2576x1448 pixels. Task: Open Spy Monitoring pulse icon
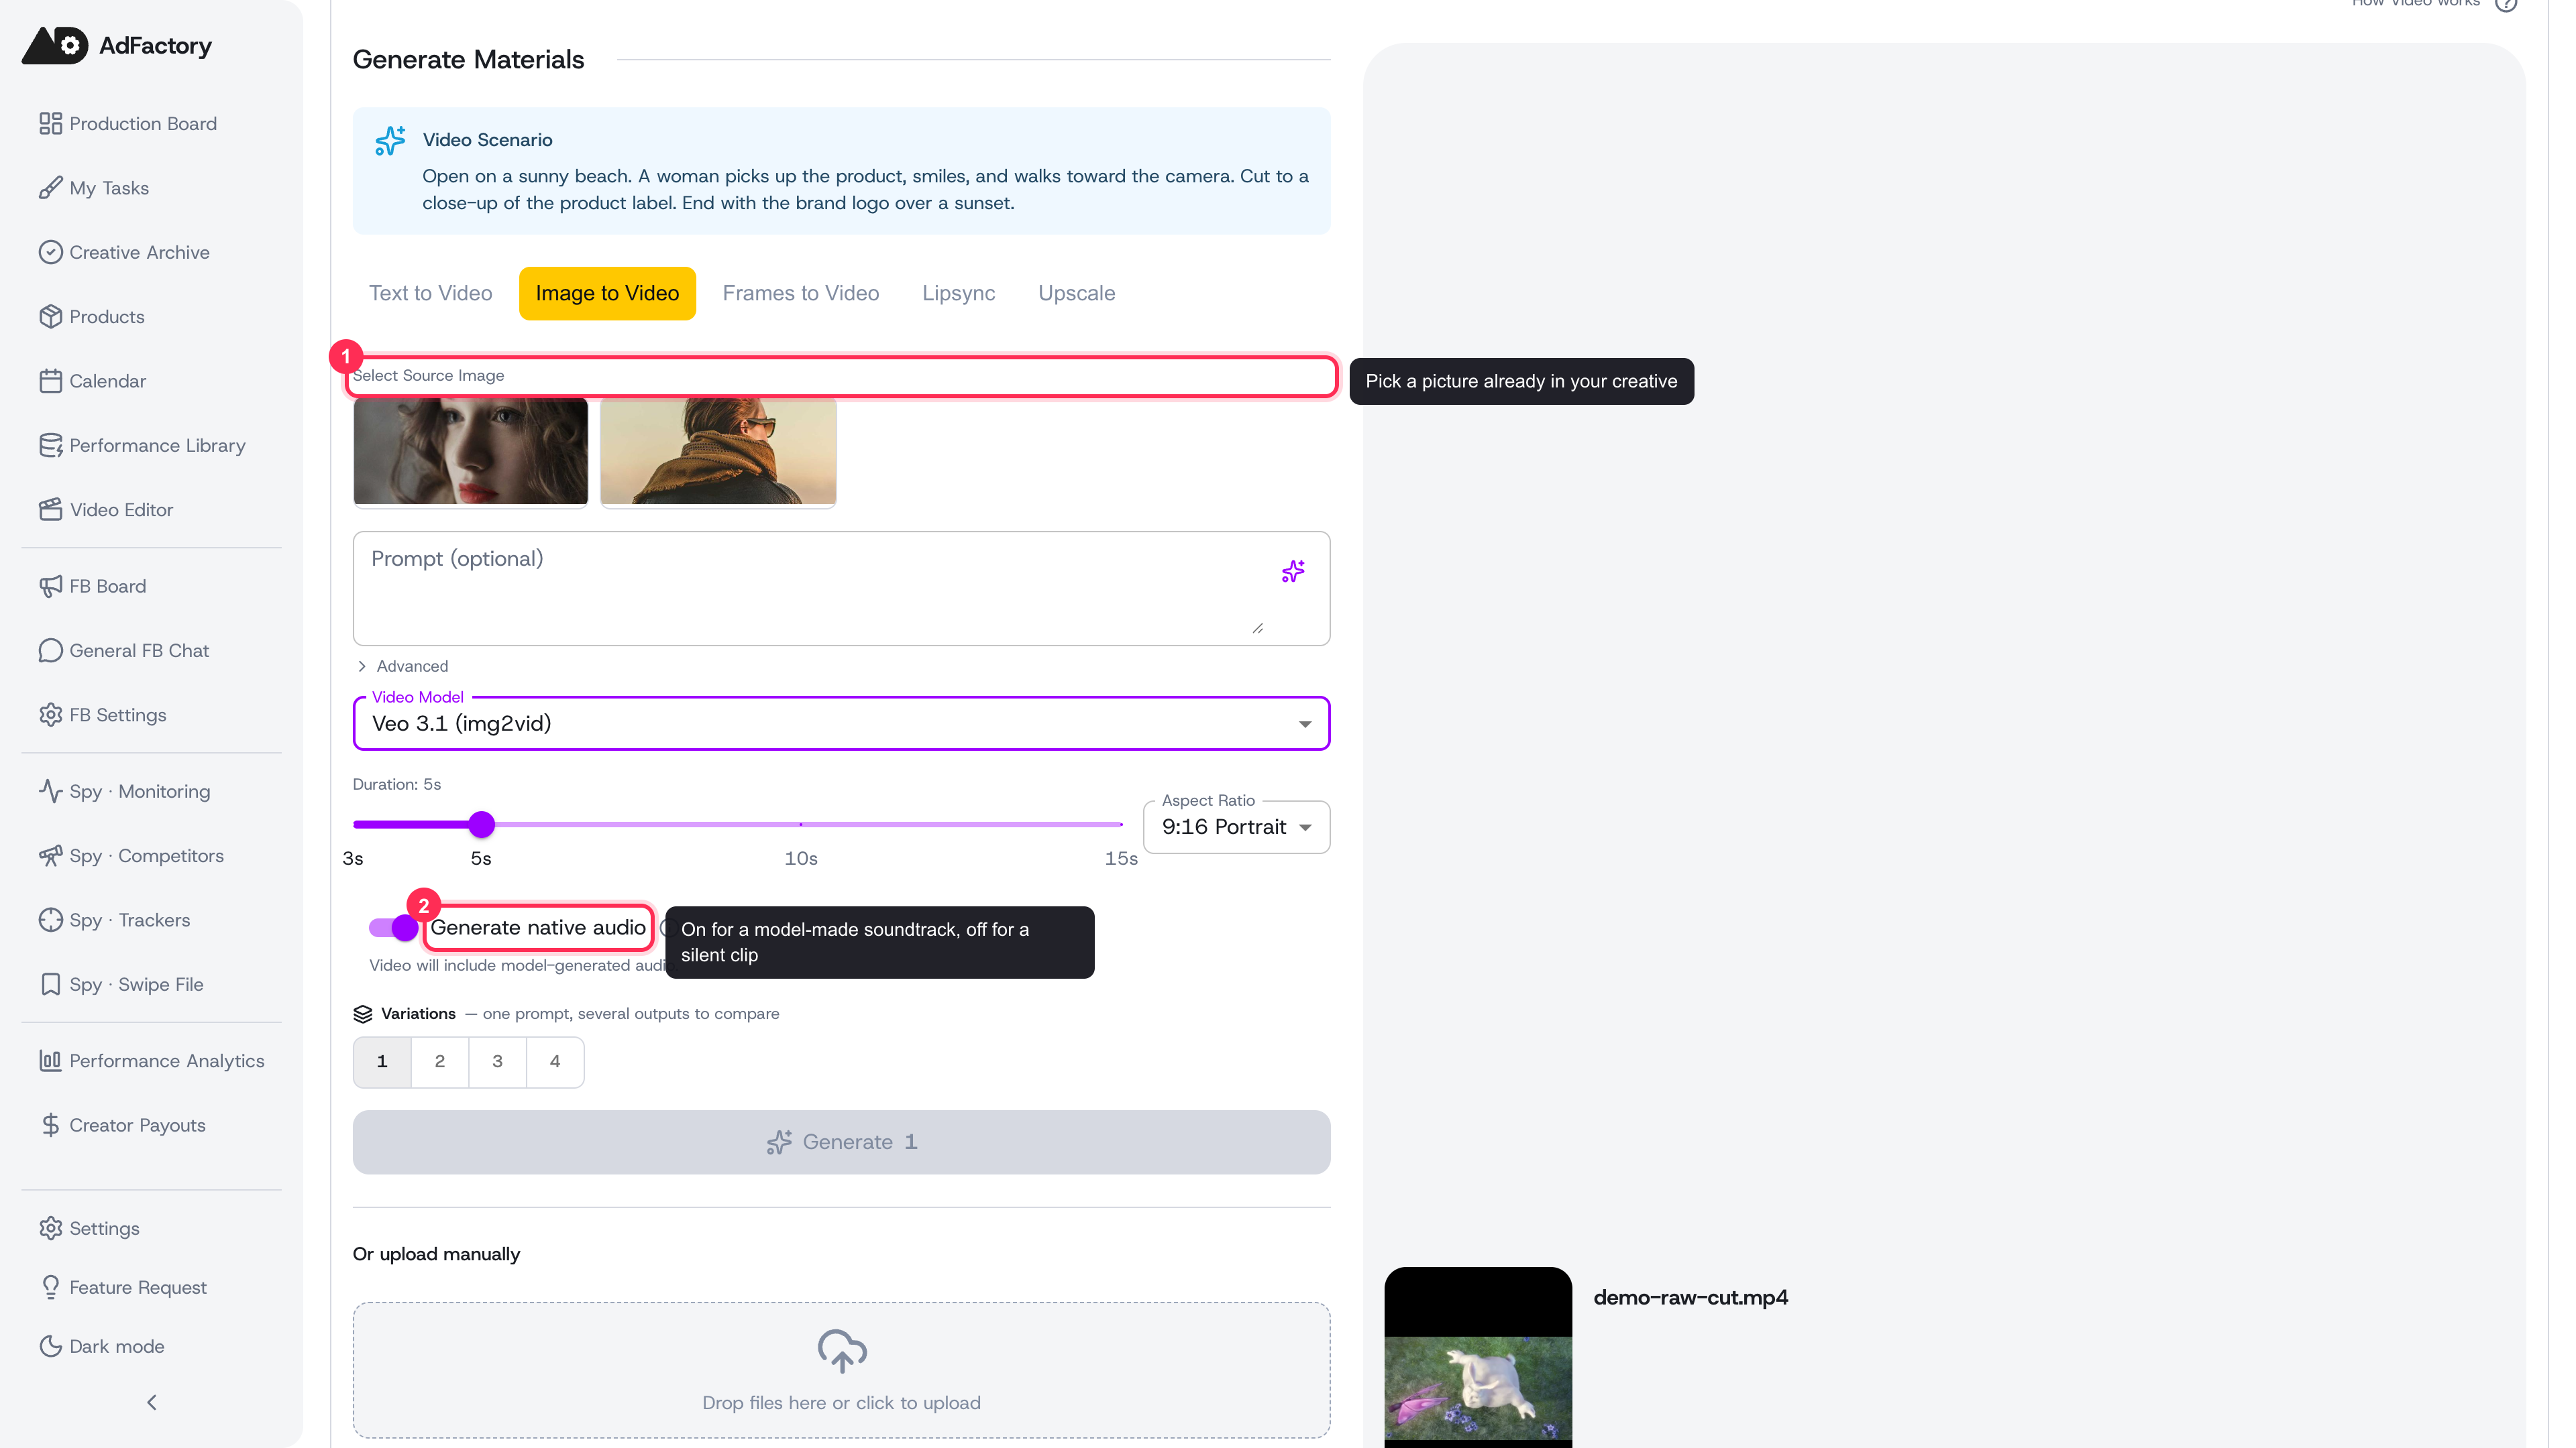click(50, 790)
